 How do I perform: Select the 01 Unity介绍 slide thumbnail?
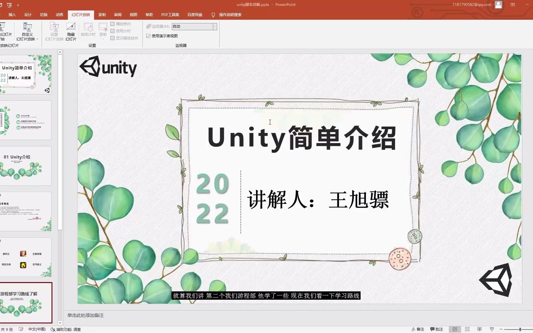pos(26,166)
